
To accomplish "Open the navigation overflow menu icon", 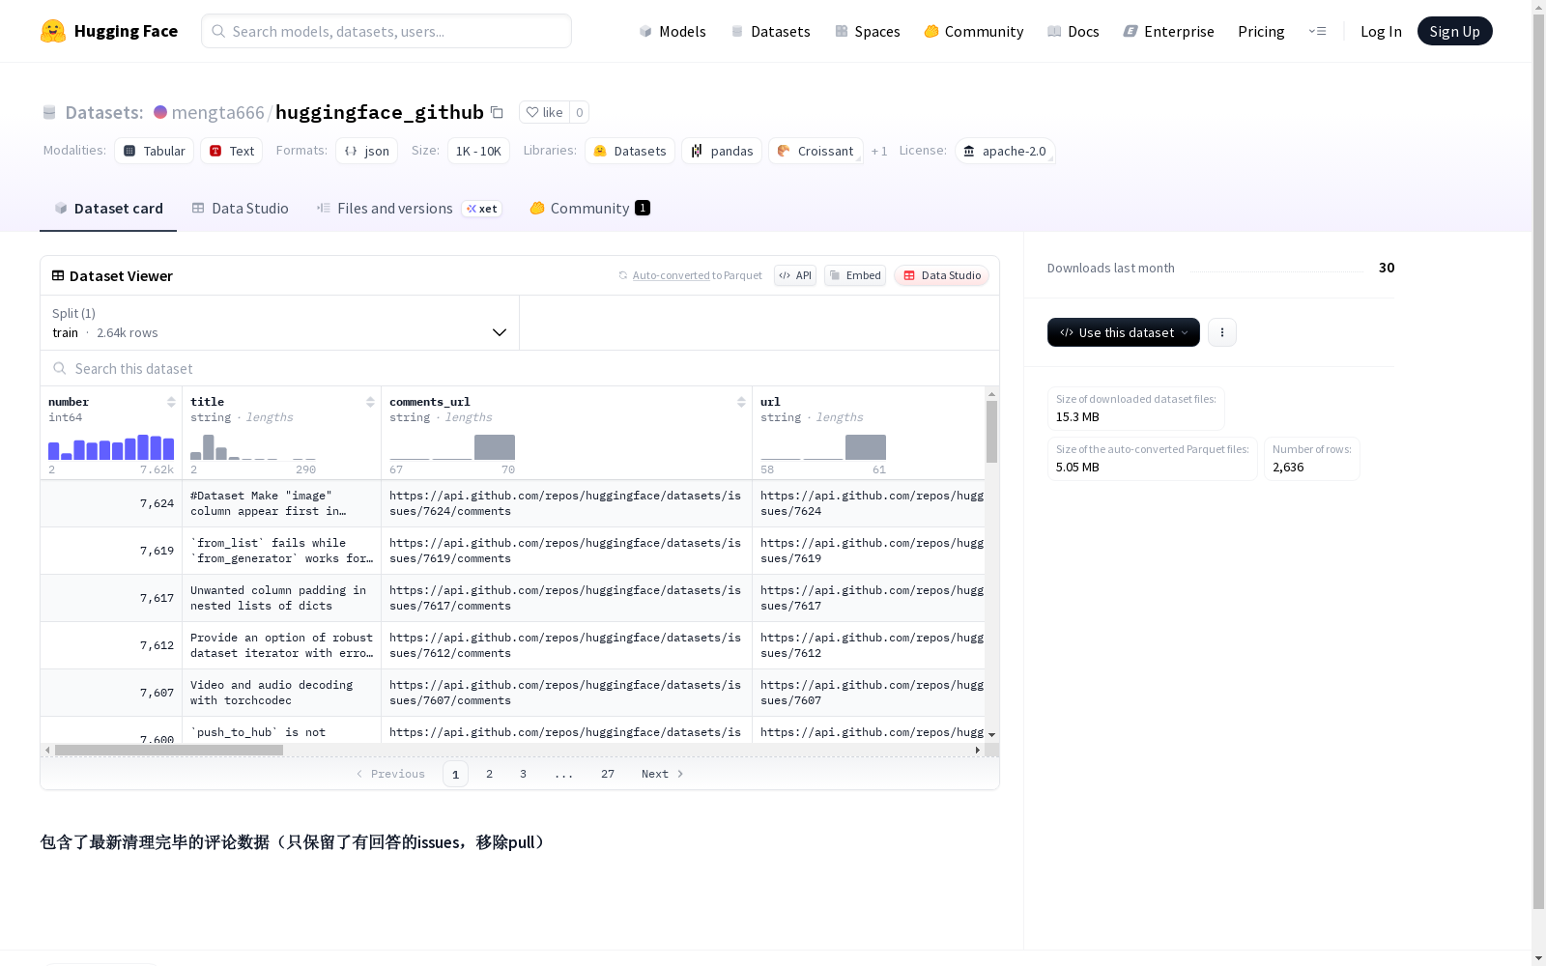I will (1317, 31).
